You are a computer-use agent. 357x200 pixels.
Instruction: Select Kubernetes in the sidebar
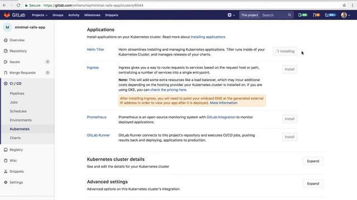click(20, 129)
